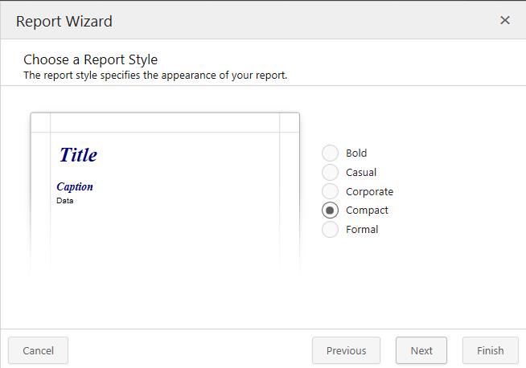Click the 'Corporate' option label text

[x=369, y=191]
